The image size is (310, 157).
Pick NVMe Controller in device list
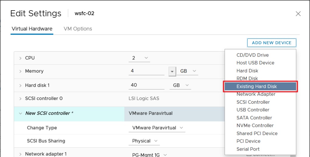click(255, 126)
